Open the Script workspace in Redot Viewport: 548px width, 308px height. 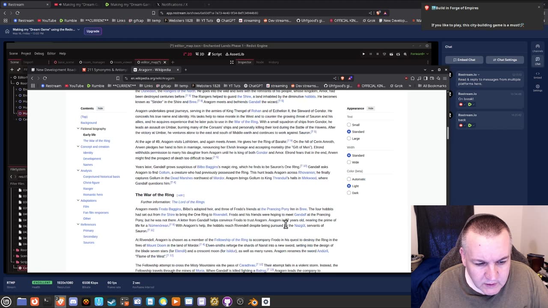(214, 54)
